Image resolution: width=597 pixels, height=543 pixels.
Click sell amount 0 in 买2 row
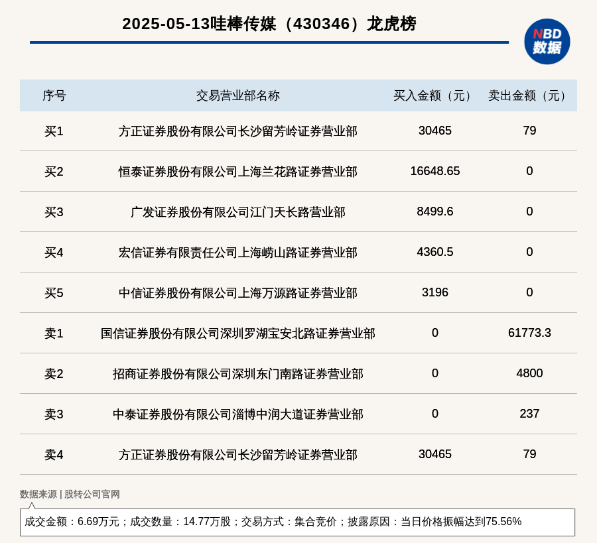click(x=529, y=171)
